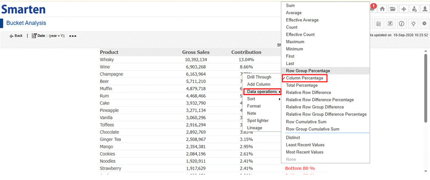Click Whisky gross sales value 10,392,134
This screenshot has height=180, width=430.
pos(196,59)
